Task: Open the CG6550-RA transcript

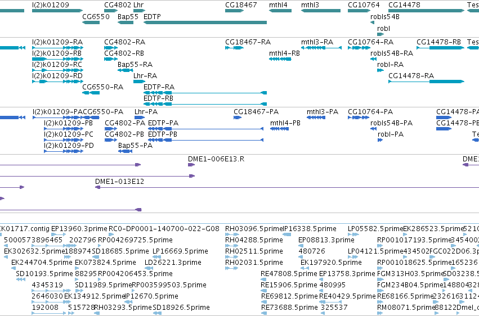Action: click(x=102, y=87)
